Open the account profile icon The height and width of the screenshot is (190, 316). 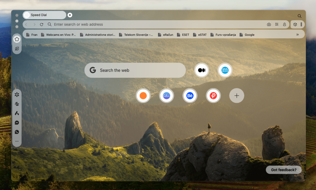coord(284,24)
